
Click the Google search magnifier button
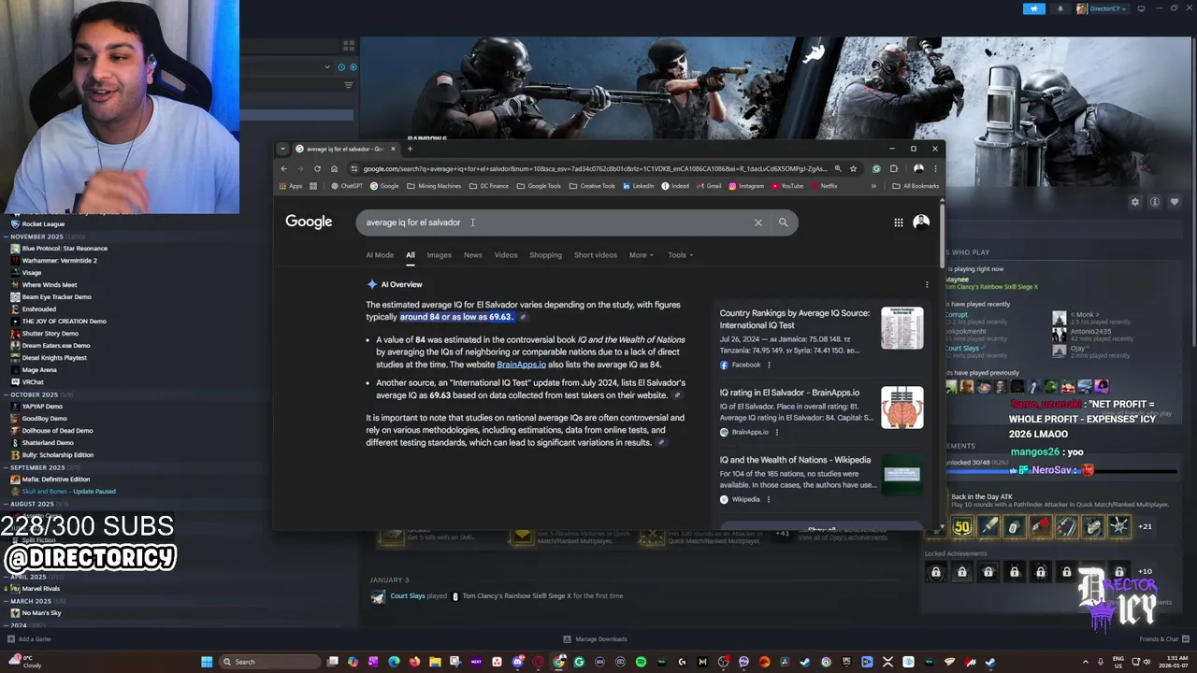pos(783,222)
